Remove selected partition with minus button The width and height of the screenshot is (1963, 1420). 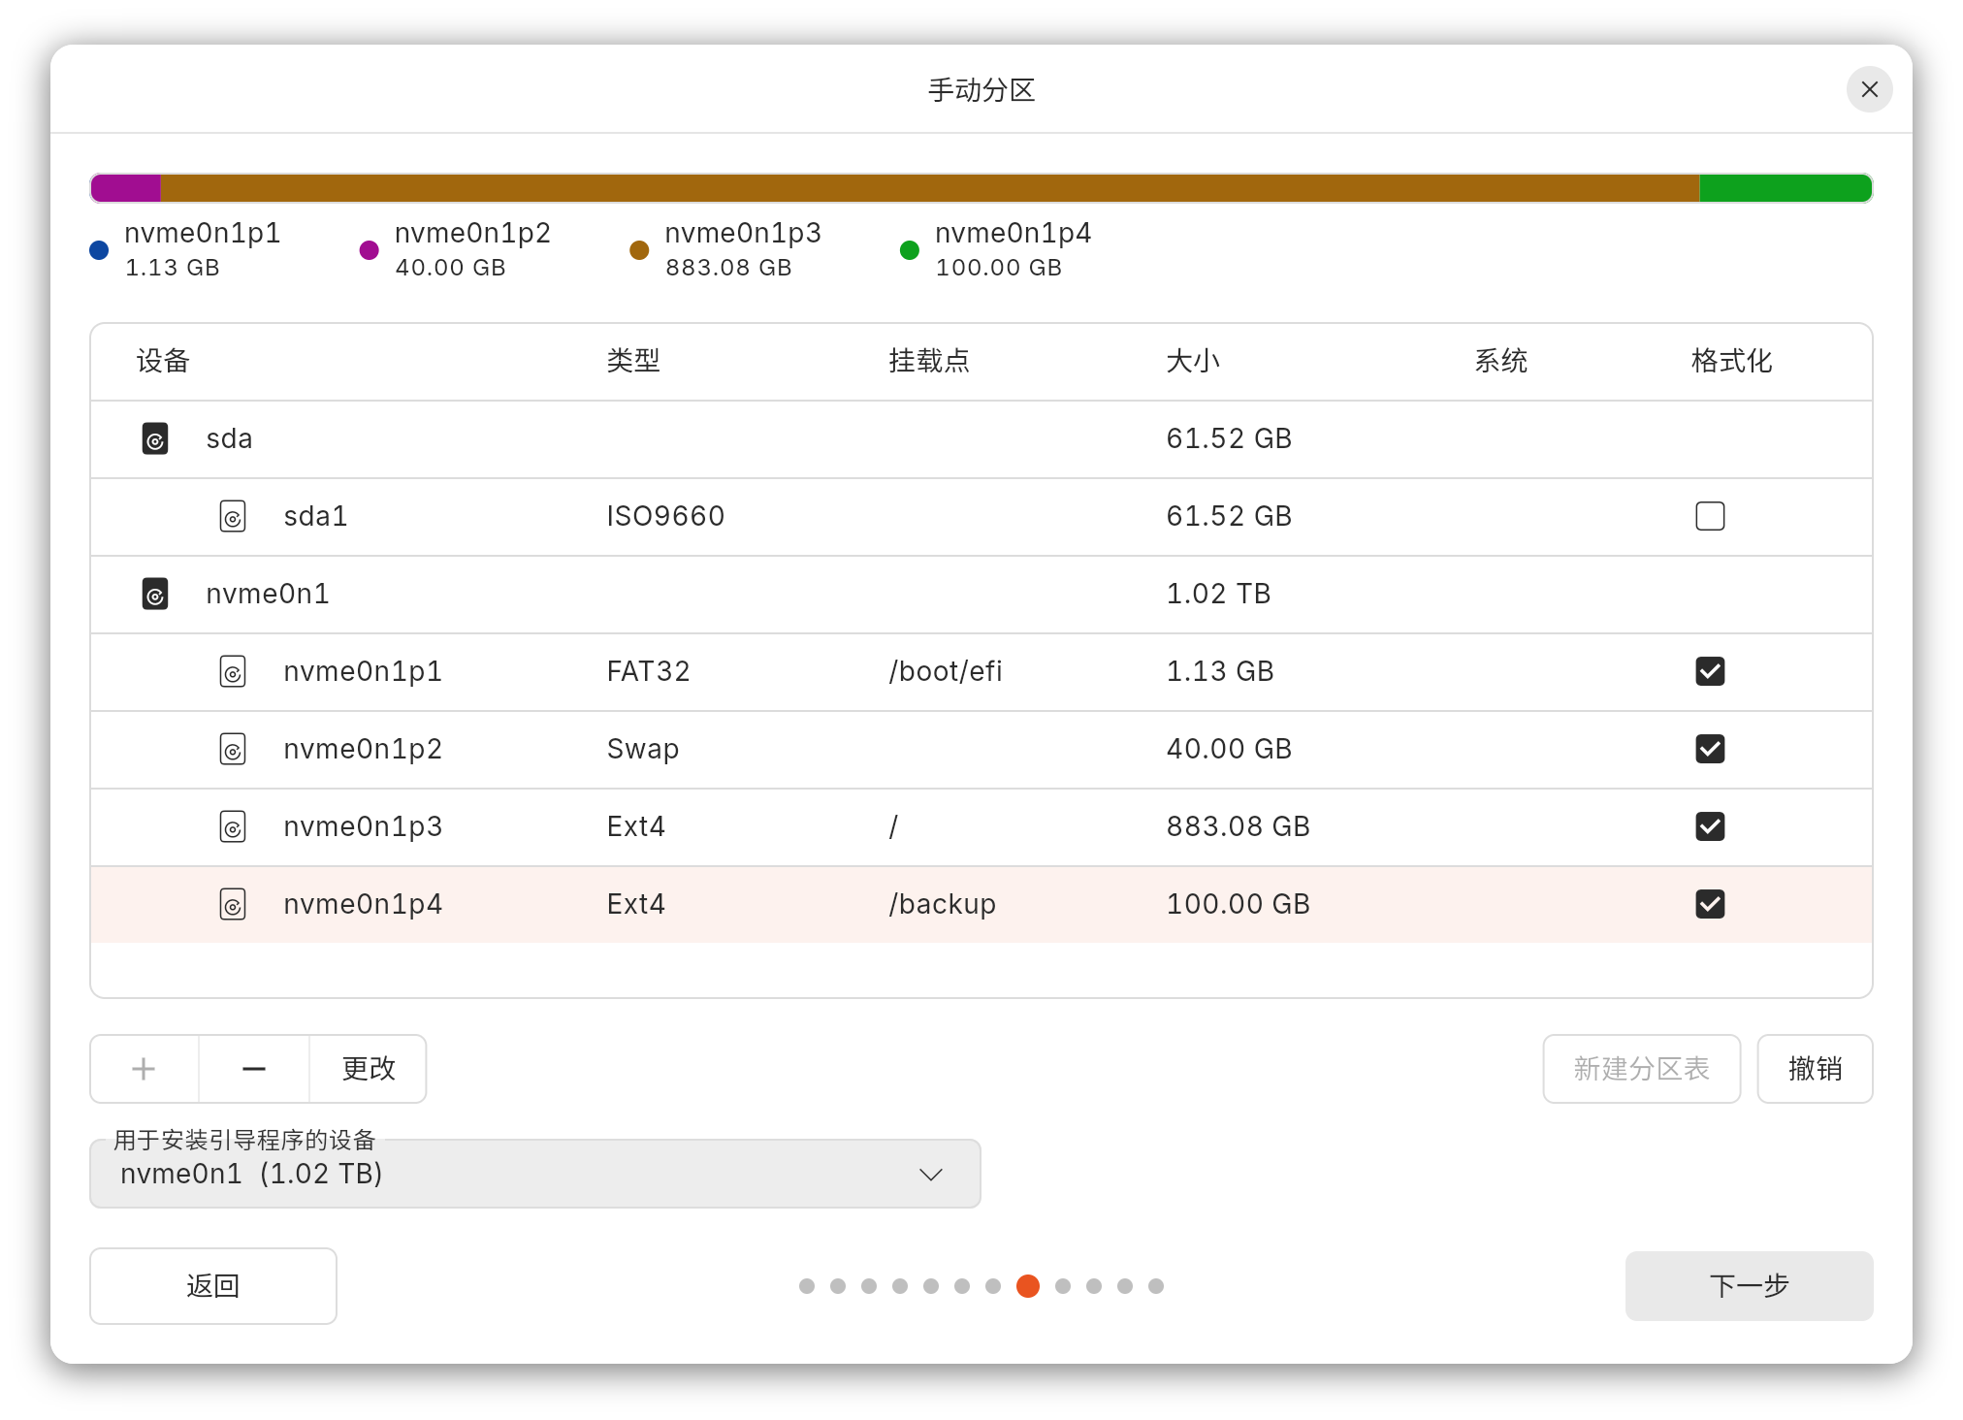tap(254, 1069)
